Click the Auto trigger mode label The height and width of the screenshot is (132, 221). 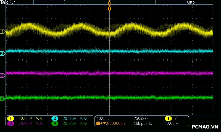pyautogui.click(x=191, y=2)
